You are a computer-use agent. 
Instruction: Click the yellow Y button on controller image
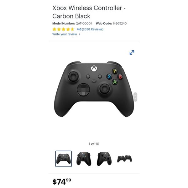click(x=115, y=71)
